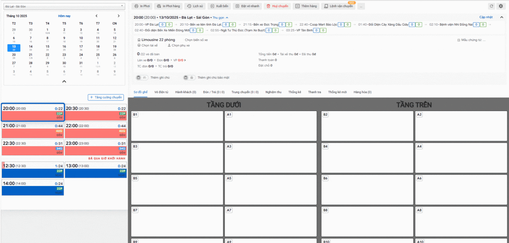Image resolution: width=509 pixels, height=243 pixels.
Task: Click the Xuất bến departure button
Action: [219, 6]
